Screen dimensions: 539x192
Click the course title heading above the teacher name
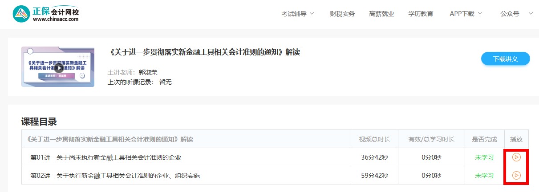[x=204, y=52]
